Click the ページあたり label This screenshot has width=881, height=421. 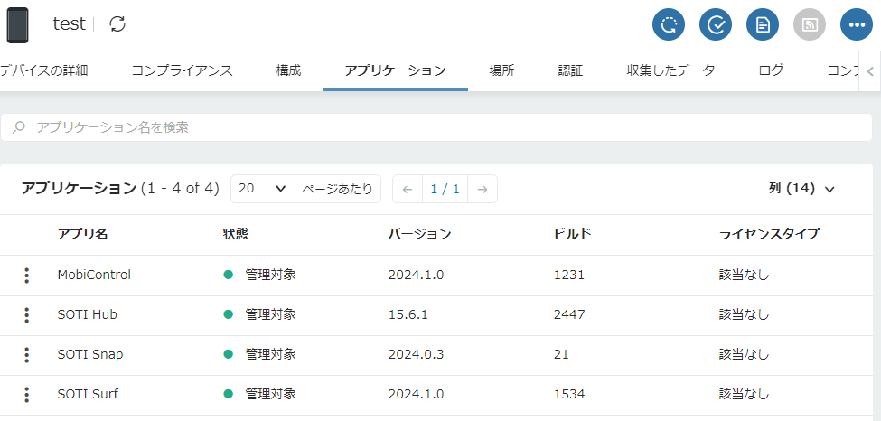pos(338,190)
